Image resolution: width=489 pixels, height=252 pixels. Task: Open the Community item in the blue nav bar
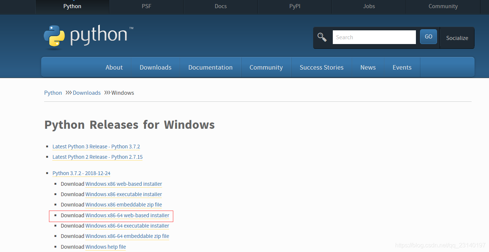coord(266,67)
